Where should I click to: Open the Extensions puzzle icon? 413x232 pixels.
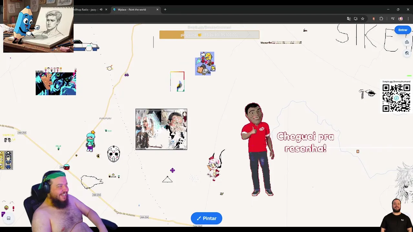(381, 19)
